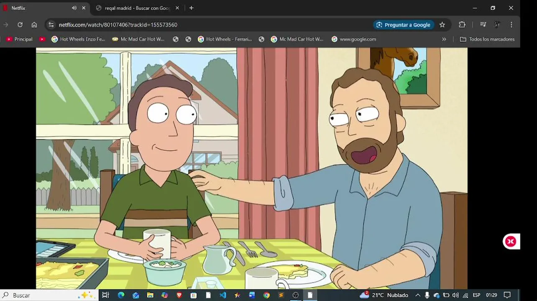Viewport: 537px width, 301px height.
Task: Open the Wi-Fi network tray icon
Action: [x=465, y=295]
